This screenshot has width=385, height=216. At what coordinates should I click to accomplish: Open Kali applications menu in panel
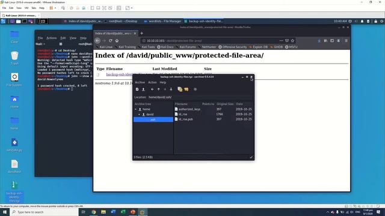pyautogui.click(x=3, y=22)
